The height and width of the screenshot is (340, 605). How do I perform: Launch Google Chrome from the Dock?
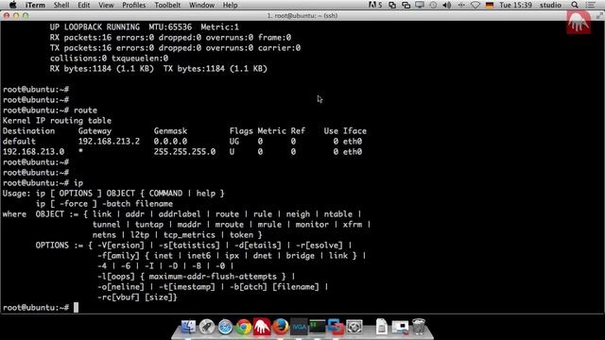[244, 327]
